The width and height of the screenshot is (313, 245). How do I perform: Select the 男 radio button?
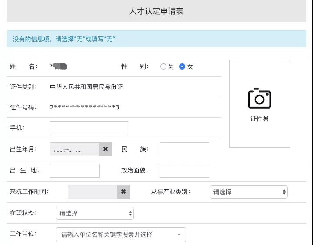(x=163, y=66)
